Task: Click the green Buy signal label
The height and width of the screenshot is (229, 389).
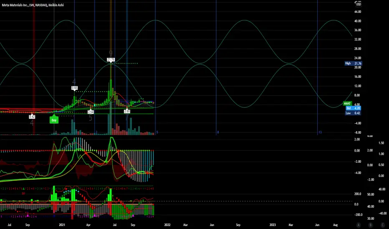Action: [54, 120]
